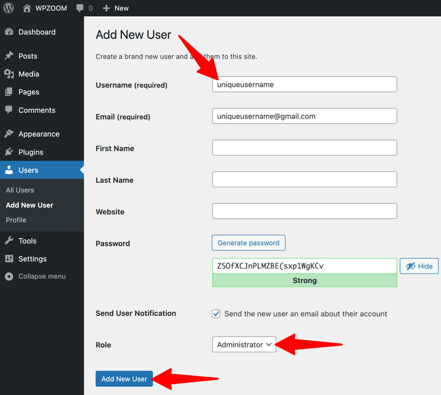This screenshot has height=395, width=441.
Task: Click the Dashboard gauge icon
Action: 9,32
